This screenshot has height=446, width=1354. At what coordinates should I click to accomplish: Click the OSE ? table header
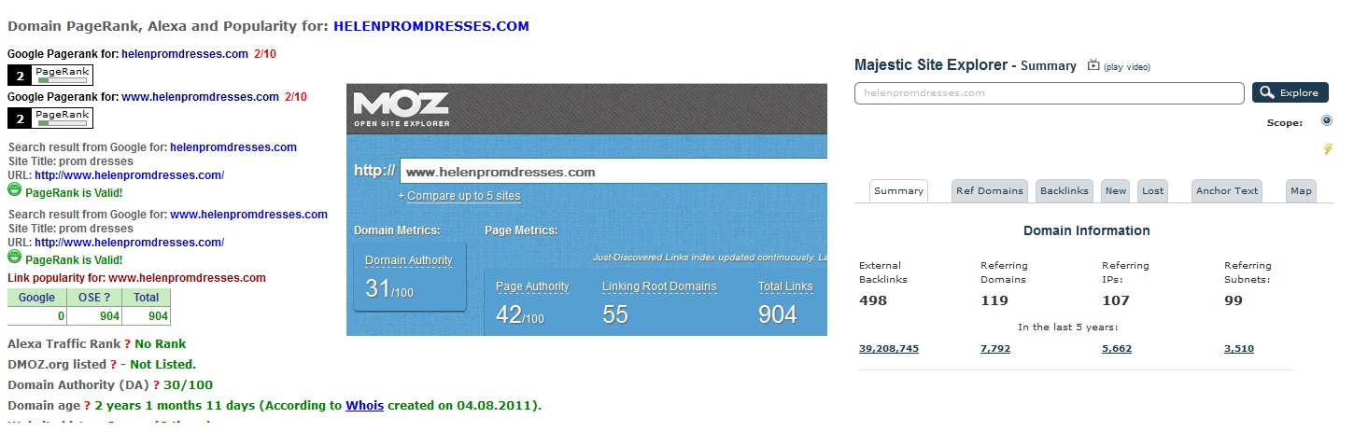pos(93,298)
